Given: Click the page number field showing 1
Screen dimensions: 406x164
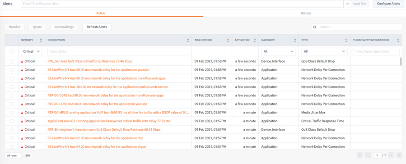Looking at the screenshot, I should coord(377,155).
